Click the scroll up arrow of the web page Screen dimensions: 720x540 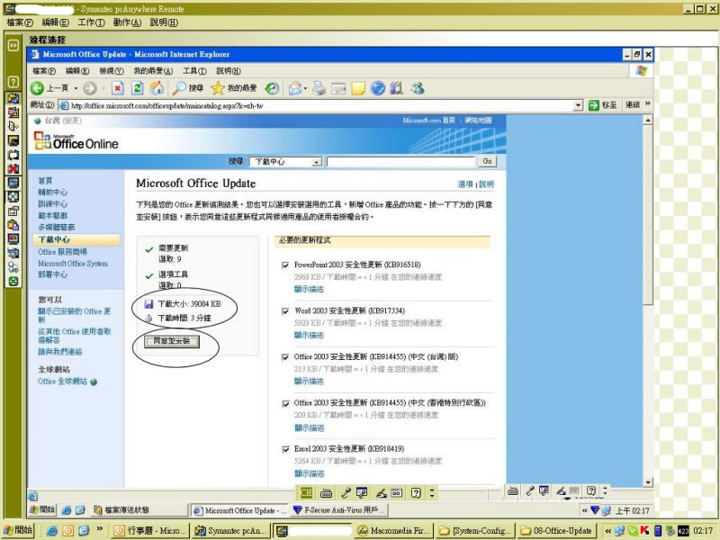point(648,121)
